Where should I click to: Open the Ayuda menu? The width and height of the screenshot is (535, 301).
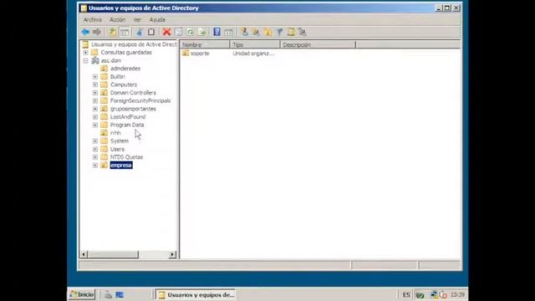[157, 20]
